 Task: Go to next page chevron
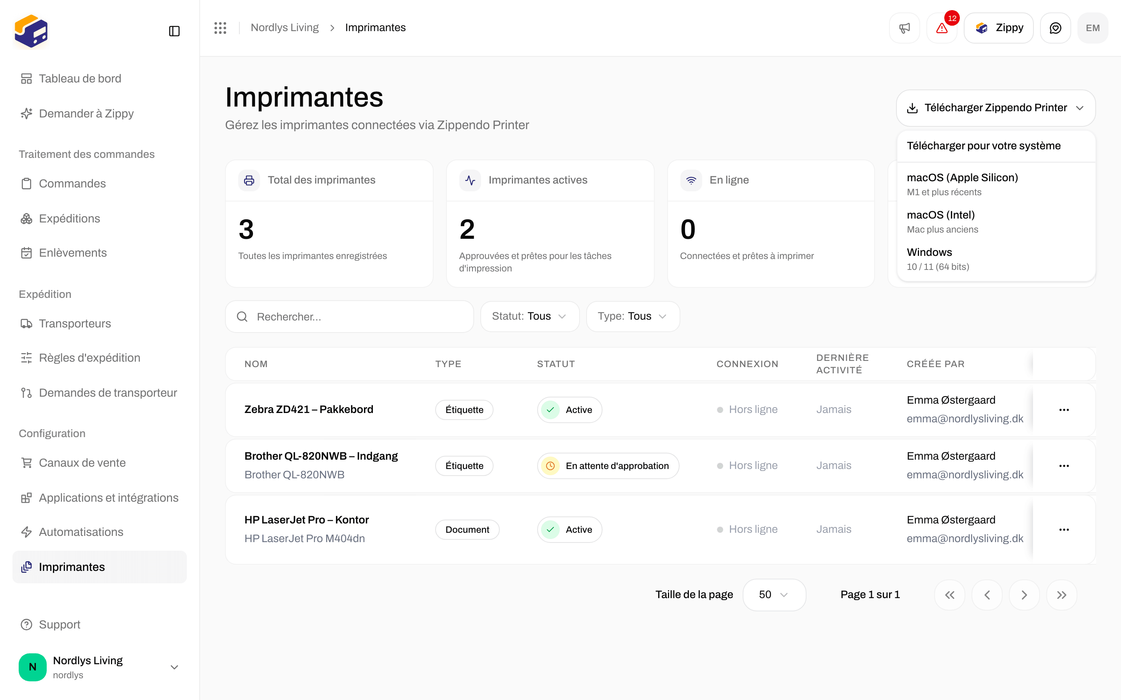(1024, 595)
